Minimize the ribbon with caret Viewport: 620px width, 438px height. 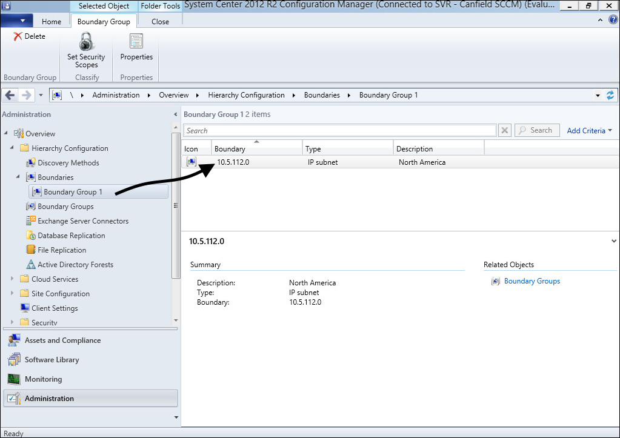click(600, 19)
